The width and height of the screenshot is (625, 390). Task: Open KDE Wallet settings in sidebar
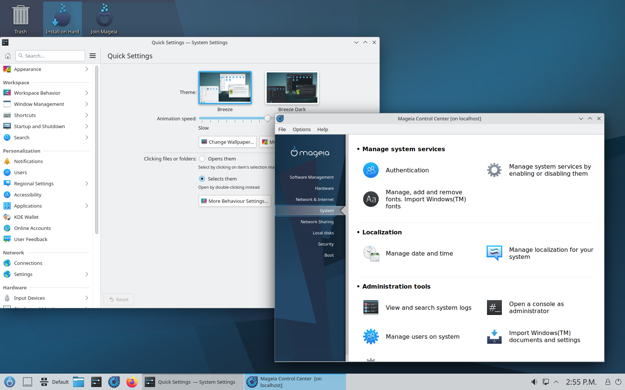[46, 217]
